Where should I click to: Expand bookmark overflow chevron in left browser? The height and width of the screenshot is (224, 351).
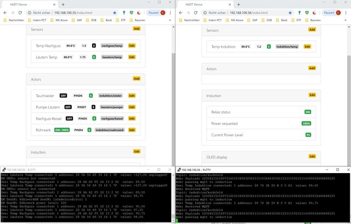(170, 20)
